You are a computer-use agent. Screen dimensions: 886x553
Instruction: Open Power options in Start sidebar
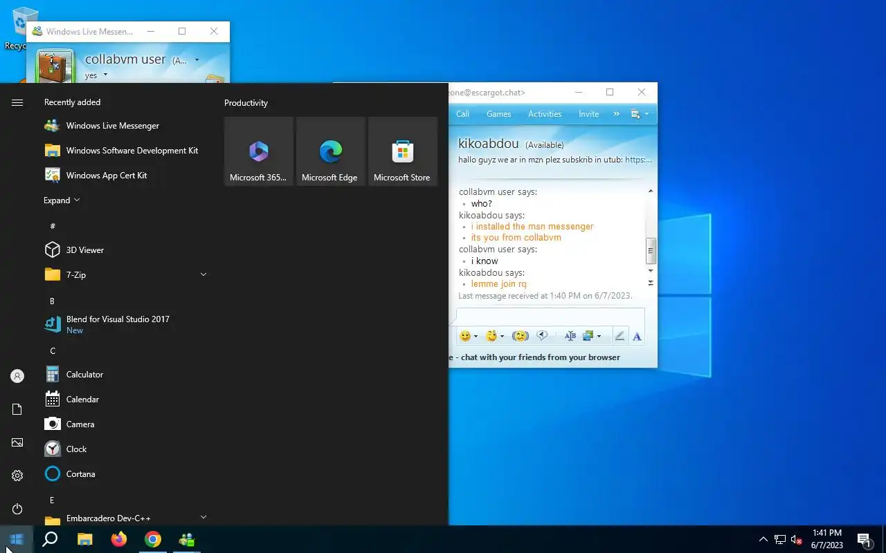[x=17, y=509]
